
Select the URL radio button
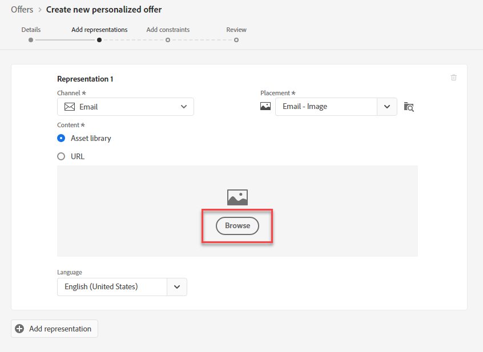[x=61, y=156]
